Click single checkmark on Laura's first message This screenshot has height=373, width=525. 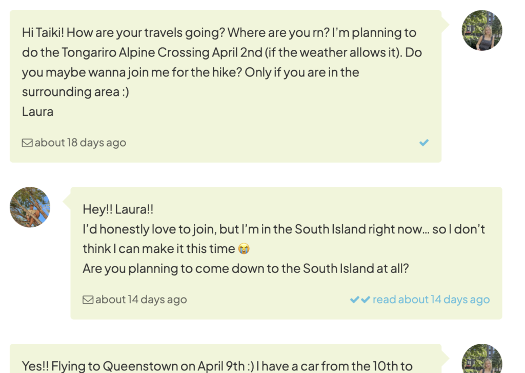coord(424,143)
